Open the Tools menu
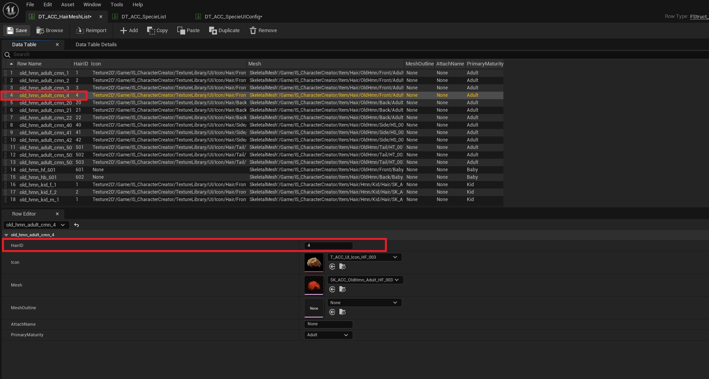 (x=117, y=5)
